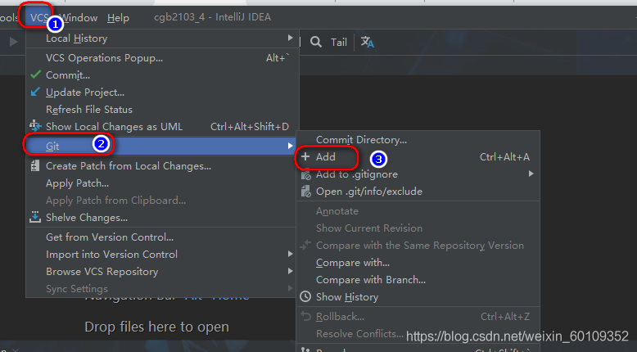Open the Window menu

78,18
